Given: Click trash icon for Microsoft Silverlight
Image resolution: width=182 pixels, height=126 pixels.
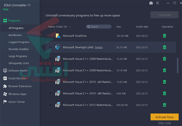Looking at the screenshot, I should coord(165,47).
